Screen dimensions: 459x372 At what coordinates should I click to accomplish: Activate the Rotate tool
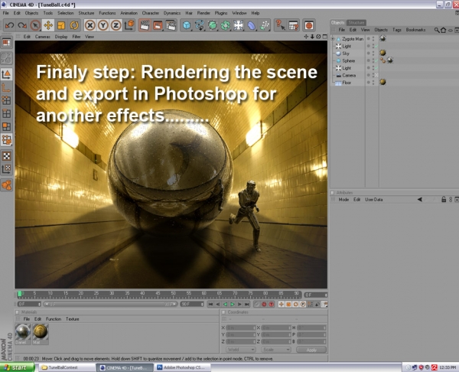(x=74, y=25)
